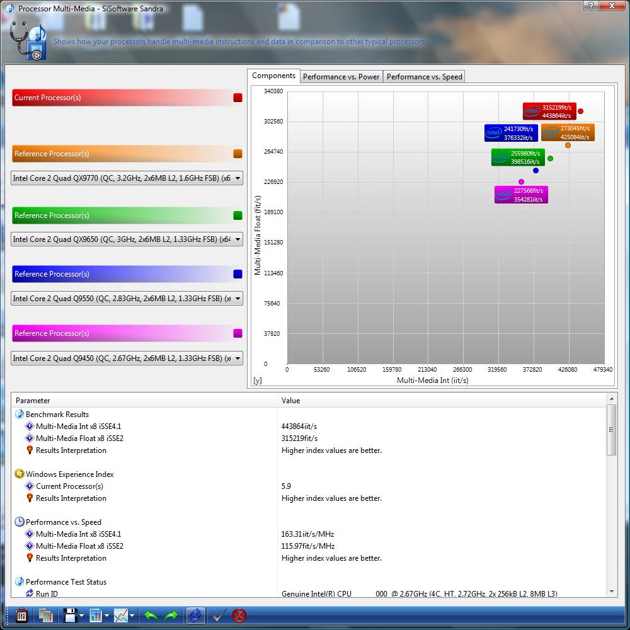Screen dimensions: 630x630
Task: Click the blue data point on chart
Action: 535,171
